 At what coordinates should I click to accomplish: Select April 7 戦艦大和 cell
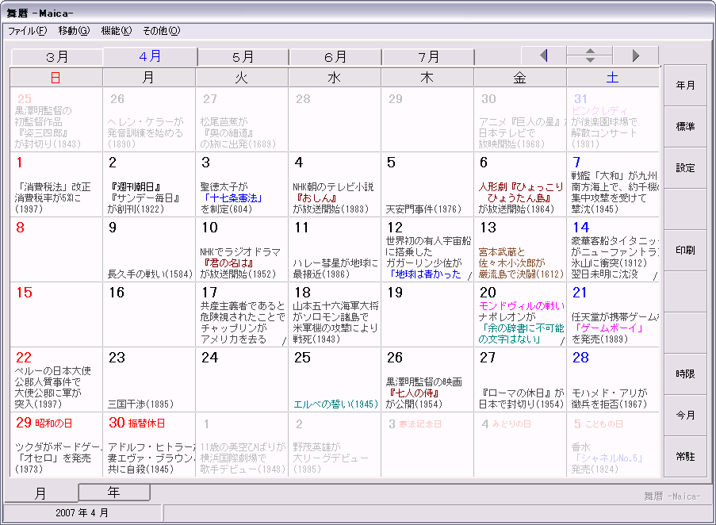click(x=612, y=185)
